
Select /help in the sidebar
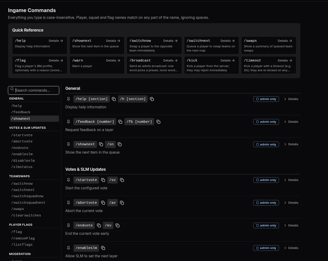click(x=34, y=106)
